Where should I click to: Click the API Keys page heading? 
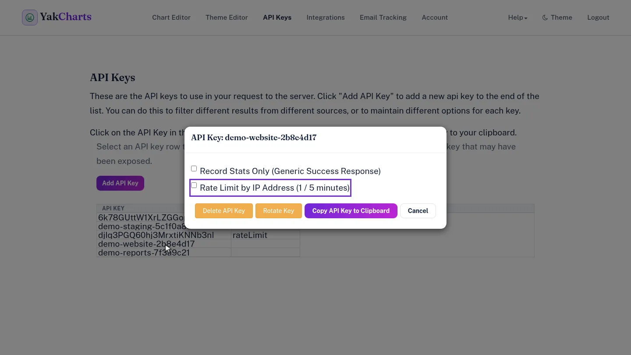click(113, 78)
